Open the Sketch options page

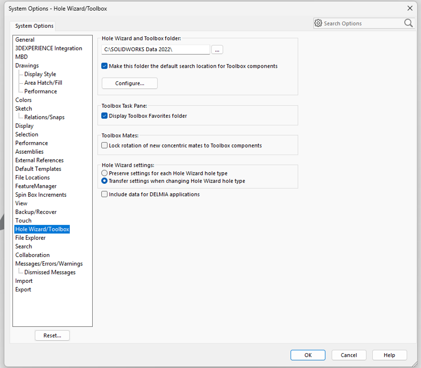tap(24, 108)
